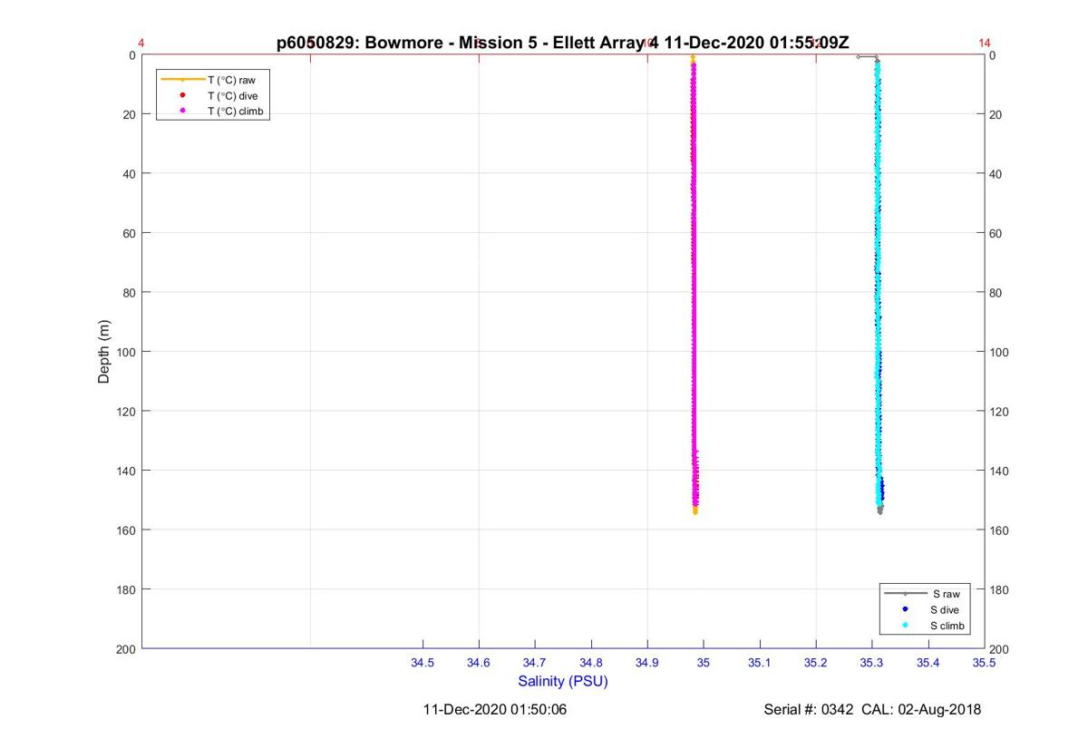Viewport: 1088px width, 729px height.
Task: Click the 34.8 salinity tick label
Action: click(591, 663)
